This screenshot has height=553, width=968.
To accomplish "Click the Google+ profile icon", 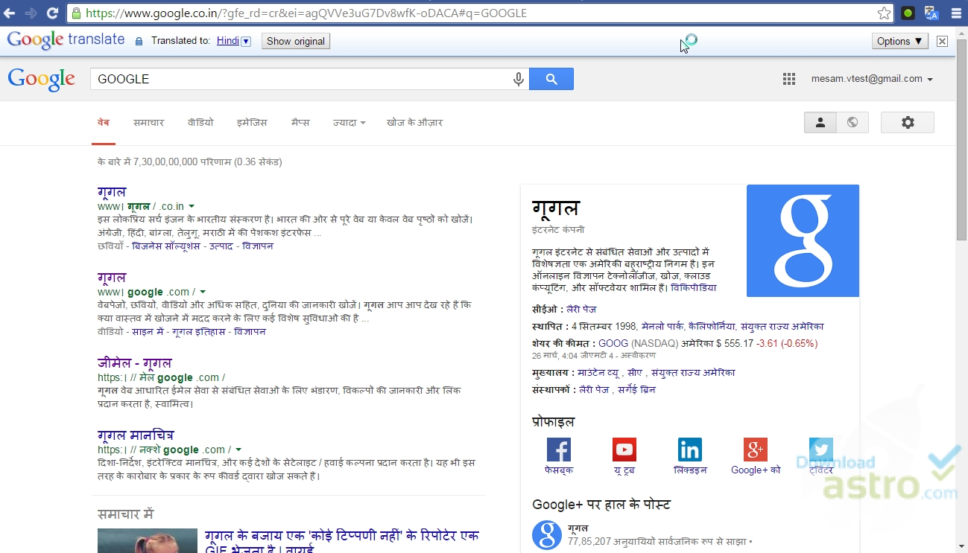I will coord(756,450).
